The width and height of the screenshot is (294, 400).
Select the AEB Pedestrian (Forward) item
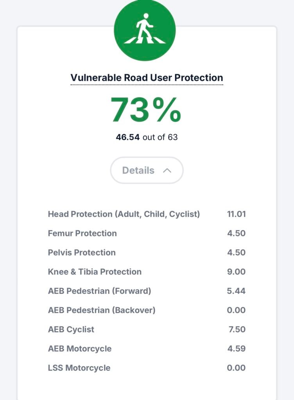(x=99, y=291)
